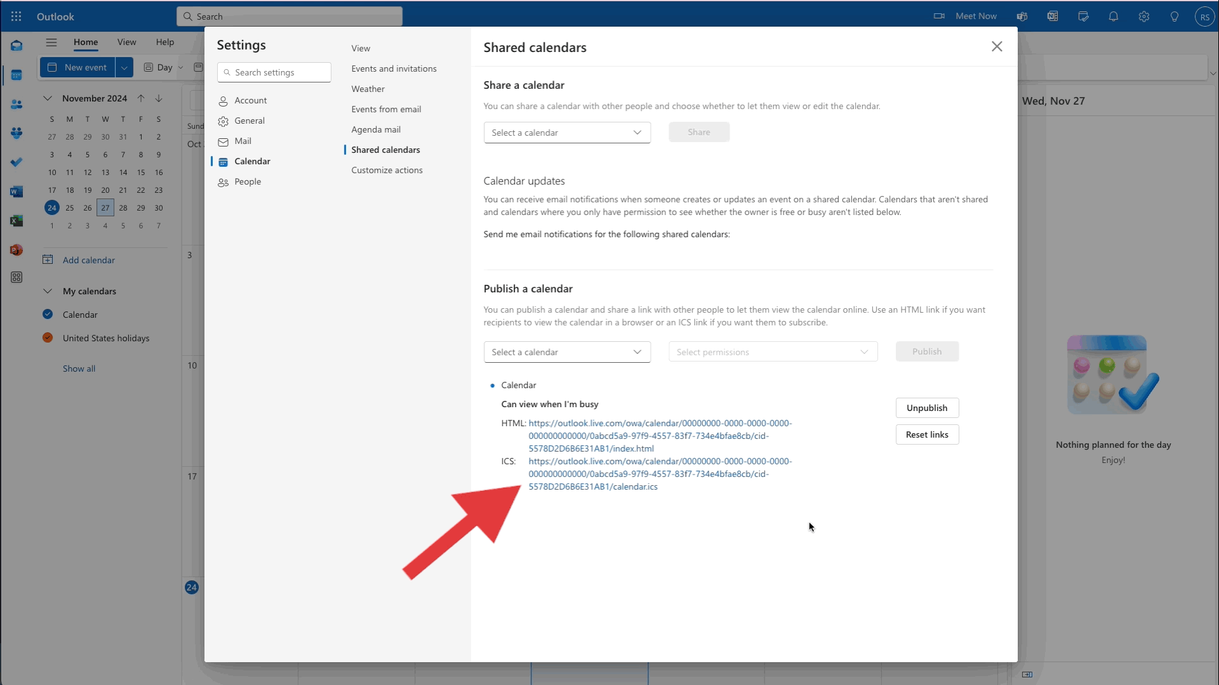
Task: Open the HTML calendar link
Action: click(660, 436)
